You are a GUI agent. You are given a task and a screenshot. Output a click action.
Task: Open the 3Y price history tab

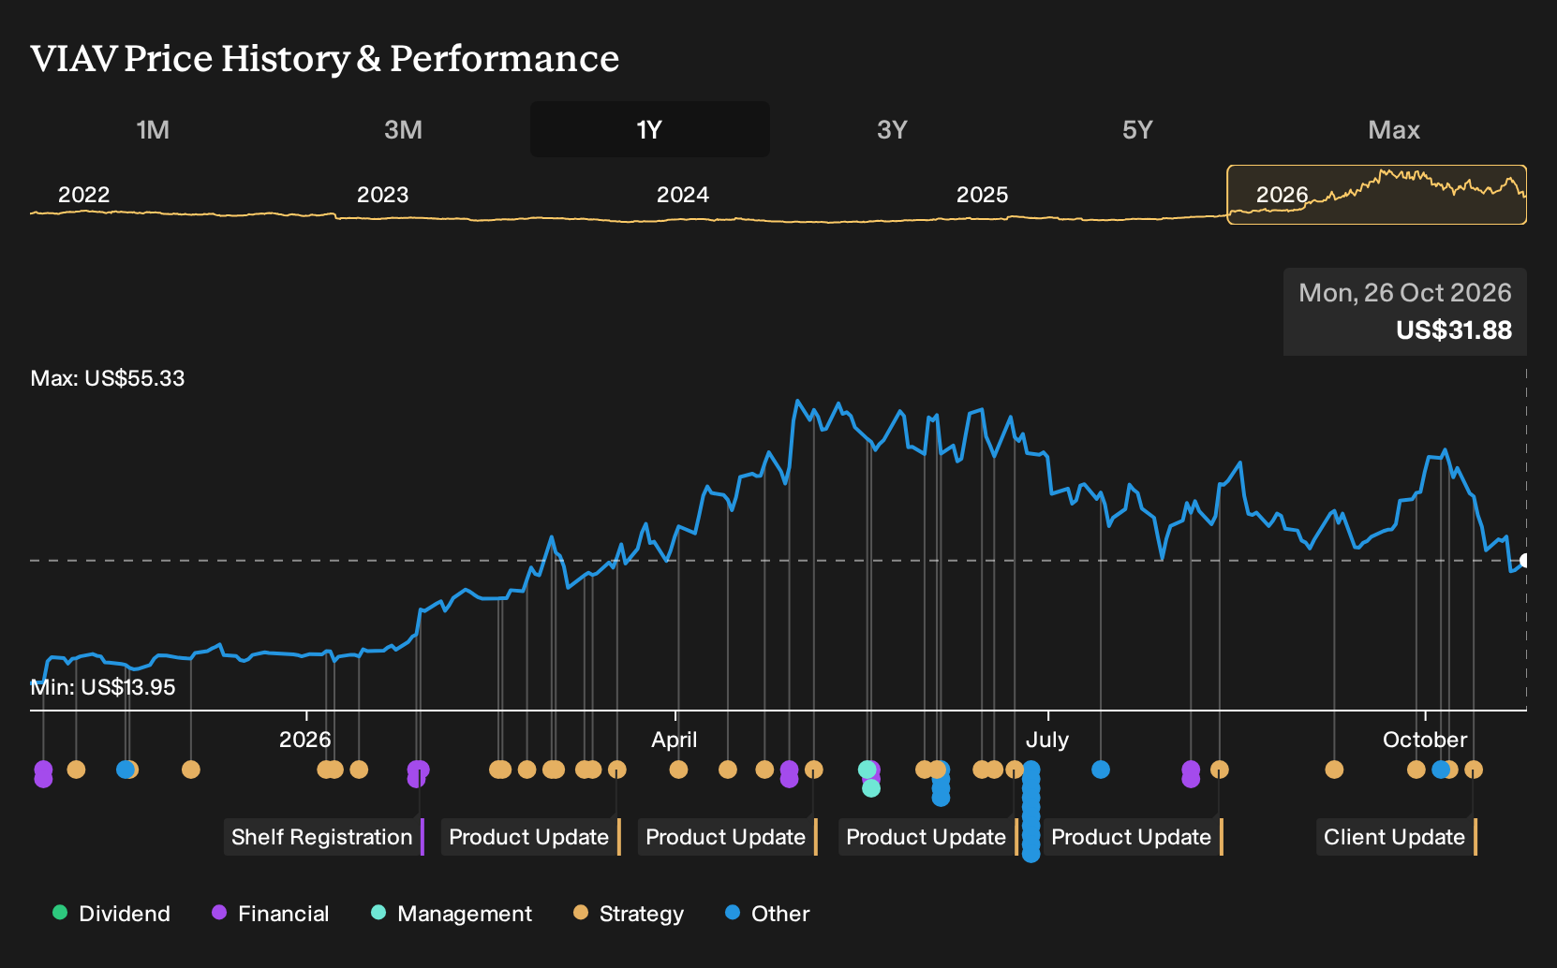pyautogui.click(x=892, y=129)
